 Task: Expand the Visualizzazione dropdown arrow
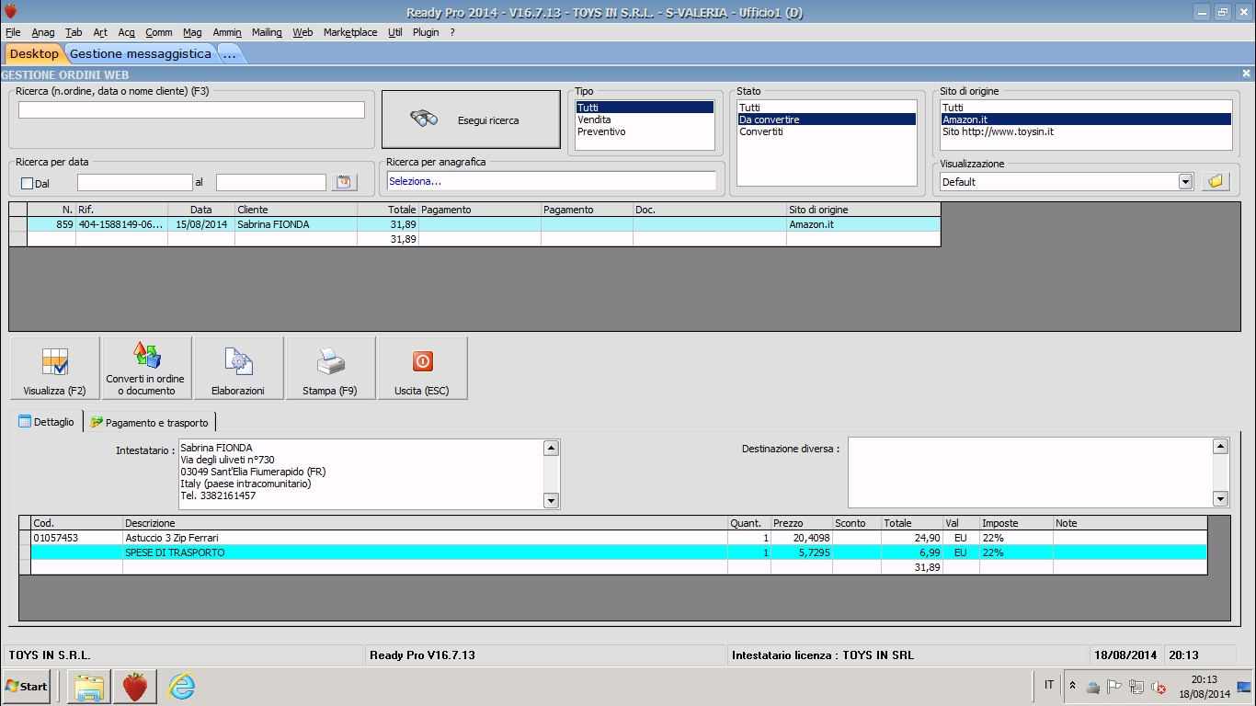click(x=1185, y=181)
